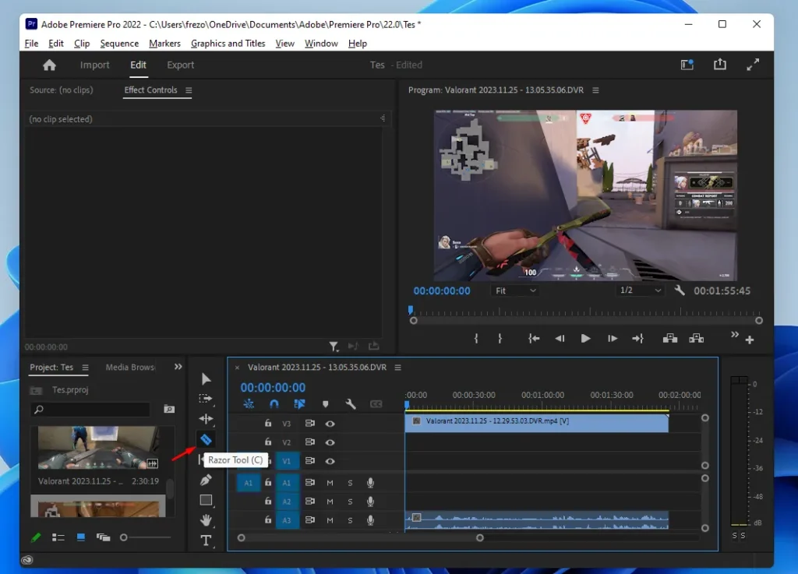Enable voice-over record on A3
This screenshot has width=798, height=574.
click(x=370, y=520)
